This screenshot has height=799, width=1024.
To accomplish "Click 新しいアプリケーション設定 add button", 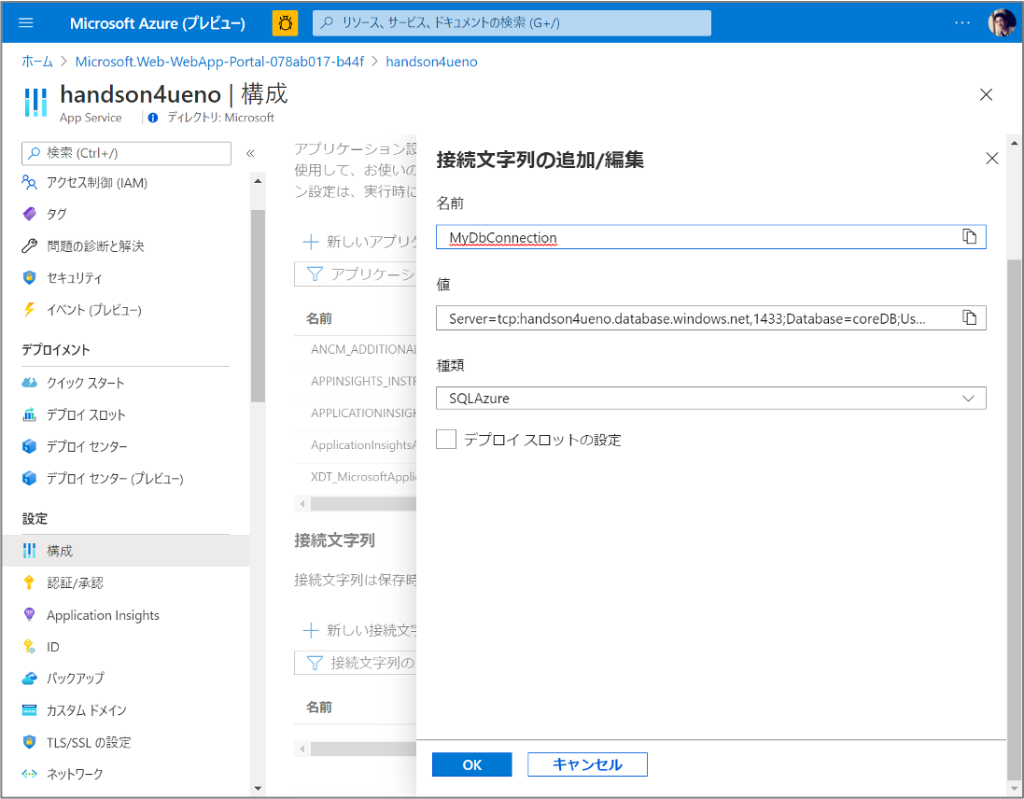I will click(359, 242).
